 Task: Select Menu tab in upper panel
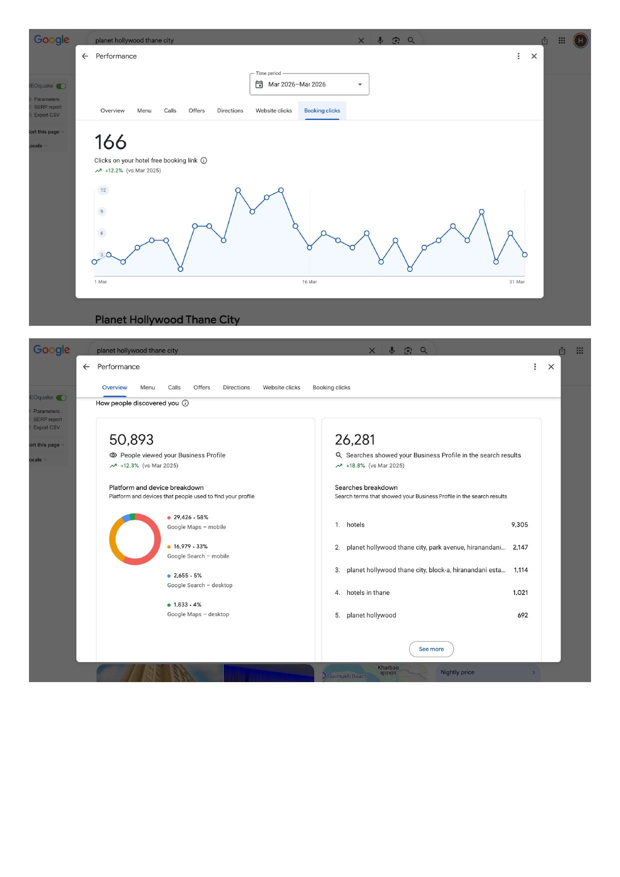144,110
